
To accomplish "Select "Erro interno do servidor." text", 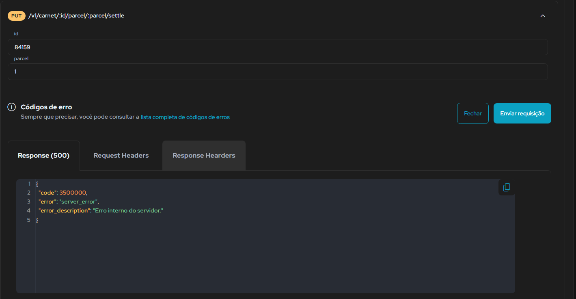I will 128,210.
